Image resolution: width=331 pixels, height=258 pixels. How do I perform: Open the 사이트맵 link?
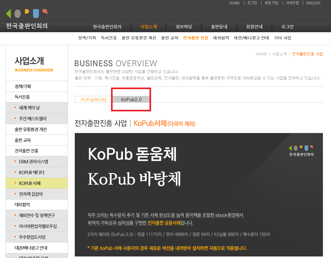pyautogui.click(x=292, y=3)
